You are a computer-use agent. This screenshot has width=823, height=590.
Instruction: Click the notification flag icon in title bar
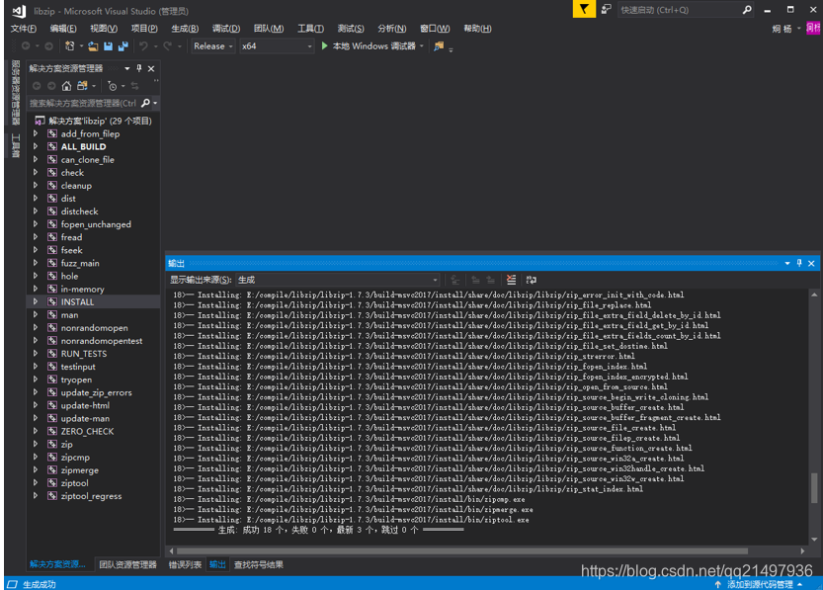(584, 9)
